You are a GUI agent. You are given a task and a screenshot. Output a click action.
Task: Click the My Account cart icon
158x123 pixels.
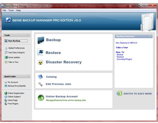tap(6, 82)
